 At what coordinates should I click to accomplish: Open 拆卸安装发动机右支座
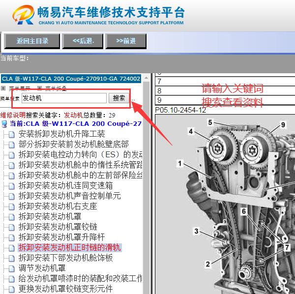click(58, 206)
